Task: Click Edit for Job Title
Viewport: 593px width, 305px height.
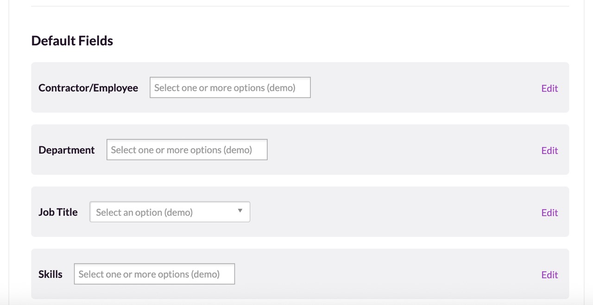Action: (x=549, y=212)
